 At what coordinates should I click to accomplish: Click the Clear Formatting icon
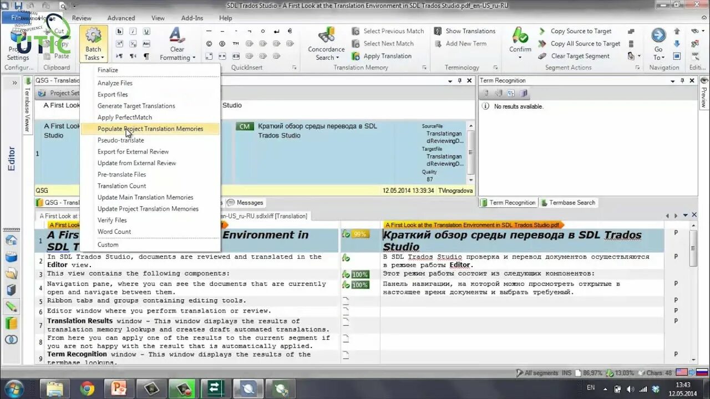(x=177, y=35)
